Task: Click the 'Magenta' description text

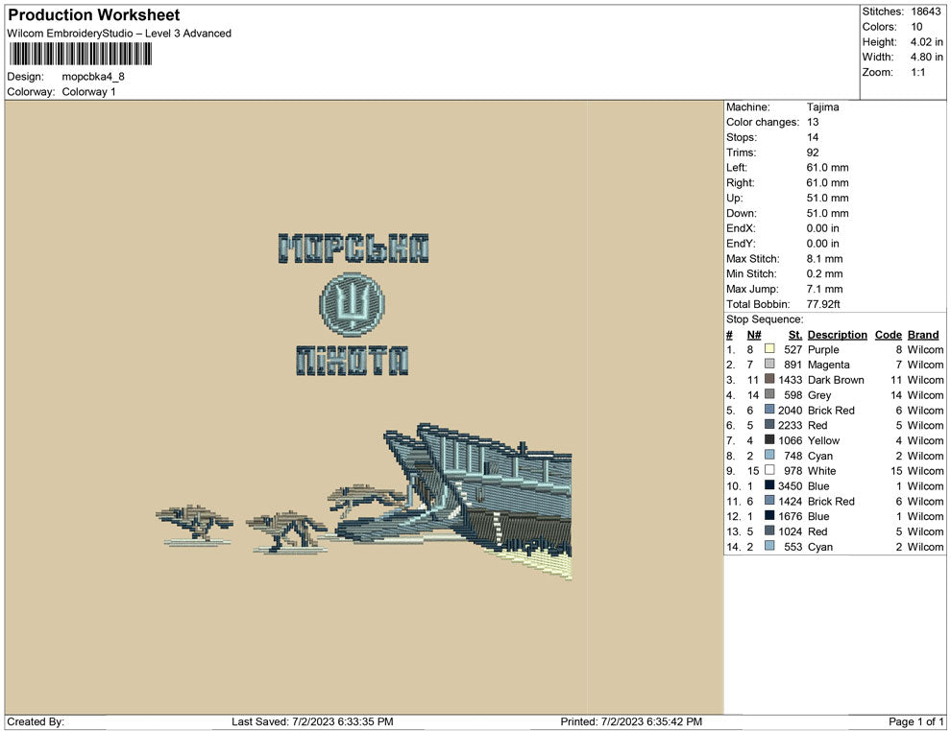Action: click(x=828, y=365)
